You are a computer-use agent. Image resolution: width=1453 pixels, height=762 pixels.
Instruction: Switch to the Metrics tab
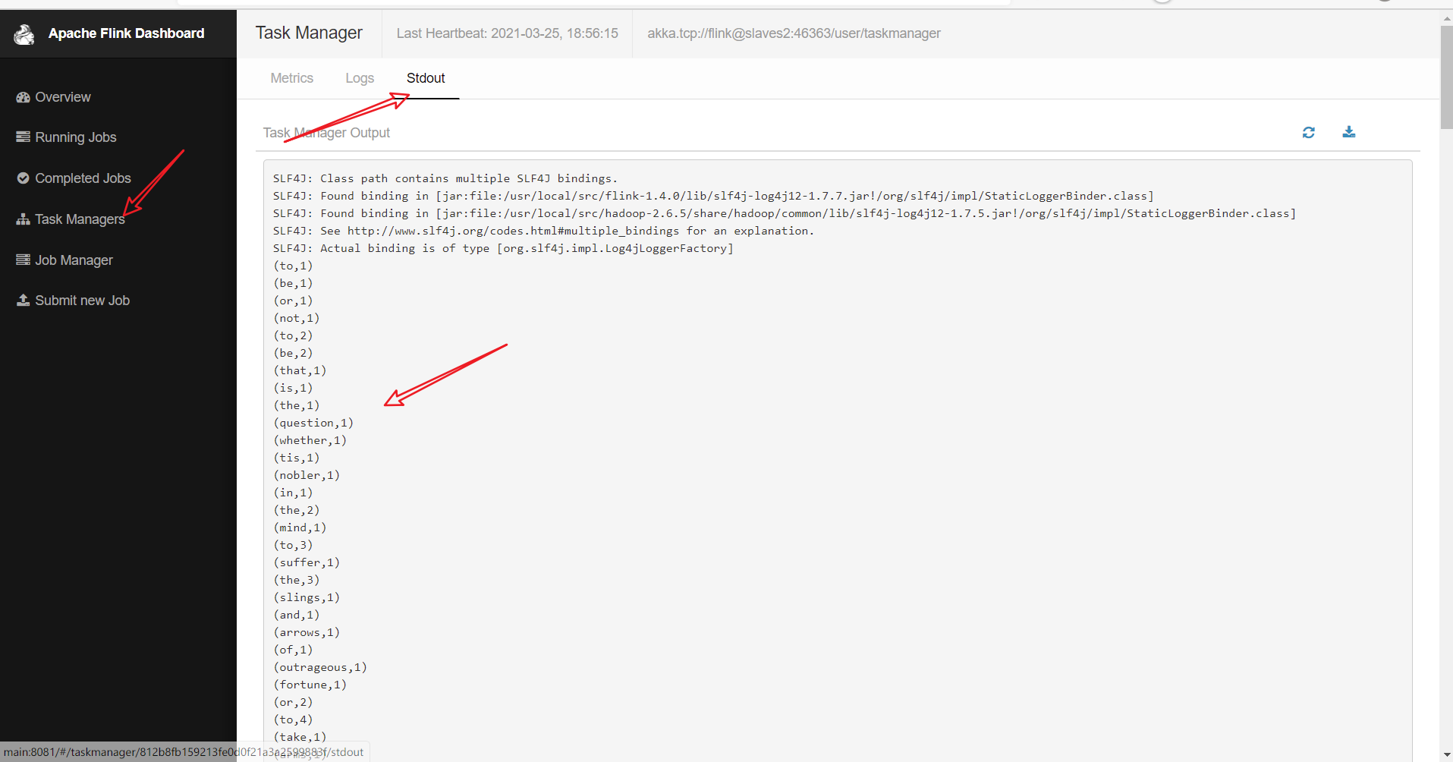[x=292, y=78]
